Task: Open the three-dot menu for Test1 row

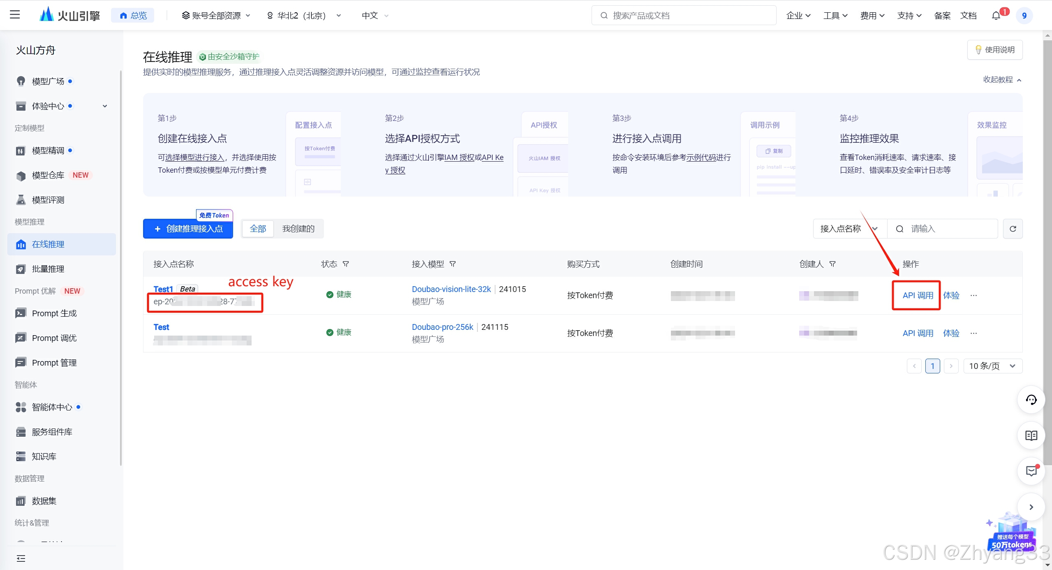Action: pos(973,295)
